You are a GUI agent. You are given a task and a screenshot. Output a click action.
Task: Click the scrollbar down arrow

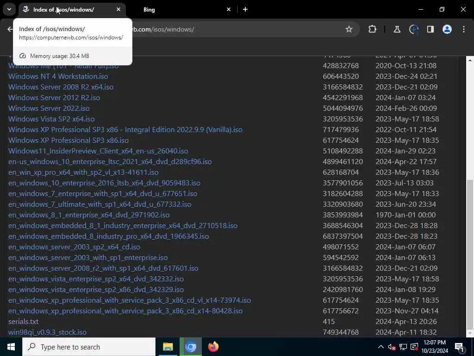pyautogui.click(x=470, y=334)
